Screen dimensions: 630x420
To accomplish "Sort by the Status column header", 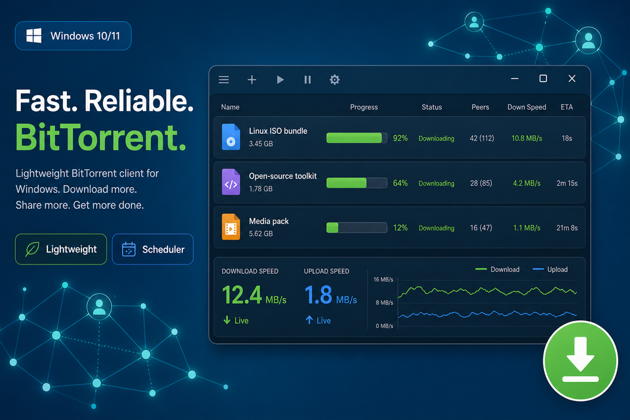I will click(432, 107).
